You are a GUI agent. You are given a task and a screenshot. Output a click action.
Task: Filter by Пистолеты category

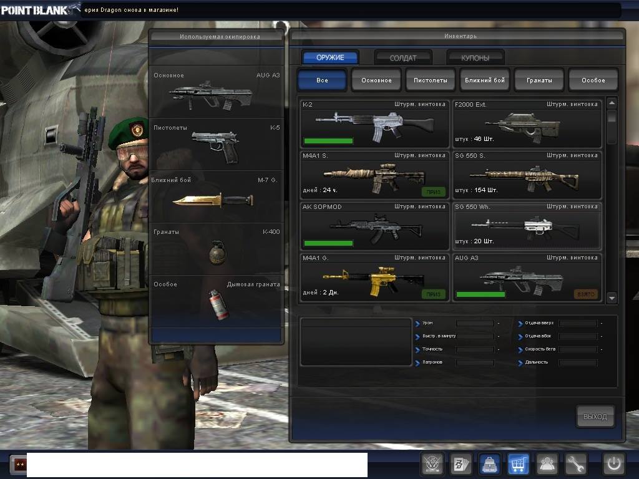pos(431,80)
